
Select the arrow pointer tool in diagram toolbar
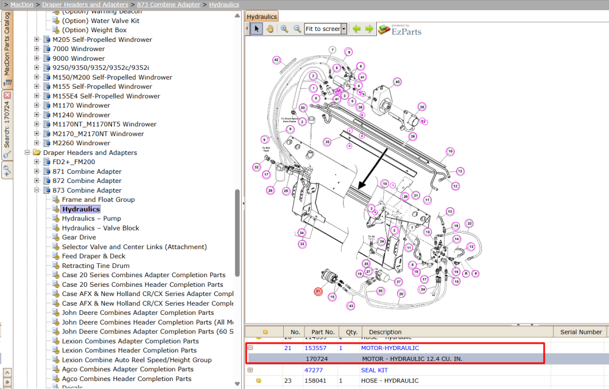click(x=256, y=29)
